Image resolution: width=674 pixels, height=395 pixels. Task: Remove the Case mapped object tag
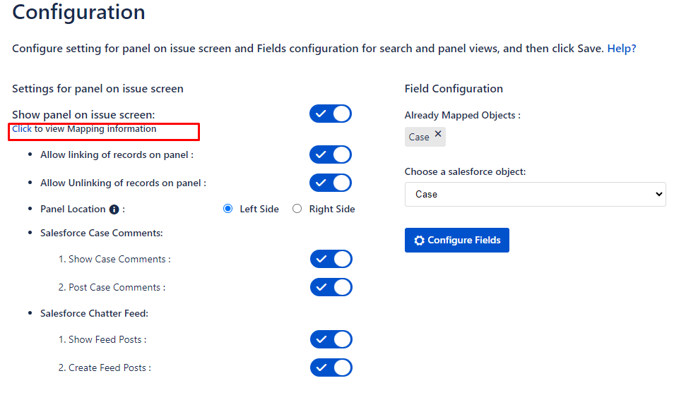tap(438, 133)
